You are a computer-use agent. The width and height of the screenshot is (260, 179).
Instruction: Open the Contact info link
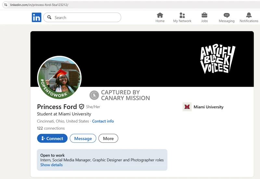point(103,121)
